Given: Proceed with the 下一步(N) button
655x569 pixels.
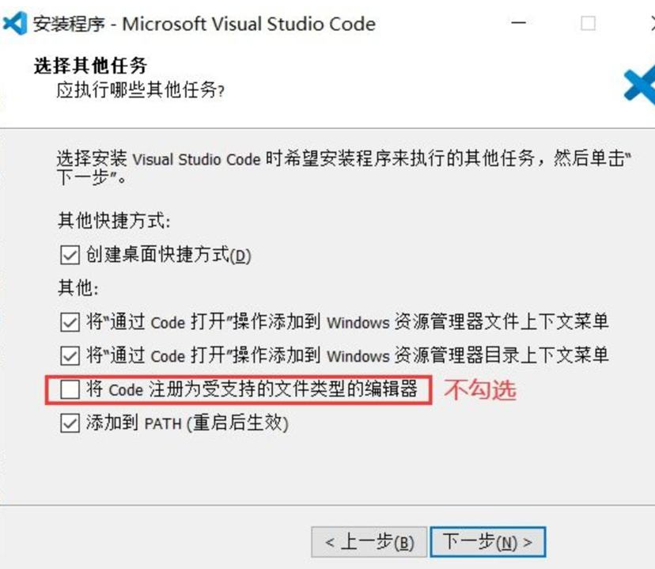Looking at the screenshot, I should tap(487, 542).
